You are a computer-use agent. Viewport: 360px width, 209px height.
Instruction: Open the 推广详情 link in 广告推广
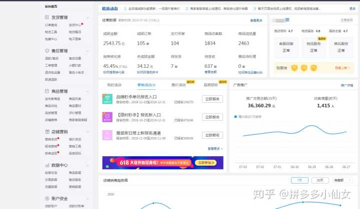coord(347,85)
